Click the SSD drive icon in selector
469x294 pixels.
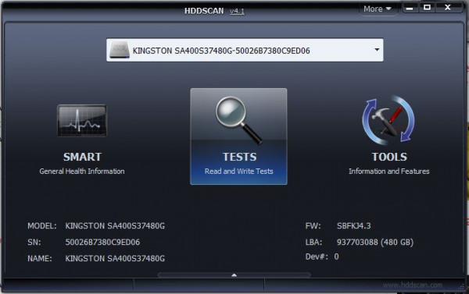pos(120,50)
